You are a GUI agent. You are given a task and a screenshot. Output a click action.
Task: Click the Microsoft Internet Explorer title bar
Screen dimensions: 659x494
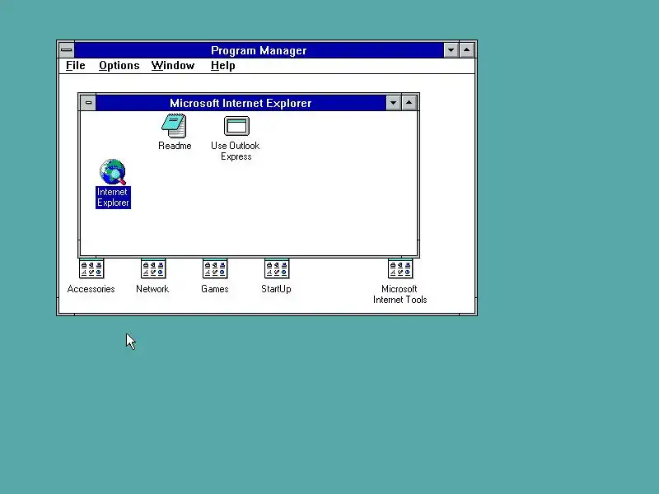point(241,103)
